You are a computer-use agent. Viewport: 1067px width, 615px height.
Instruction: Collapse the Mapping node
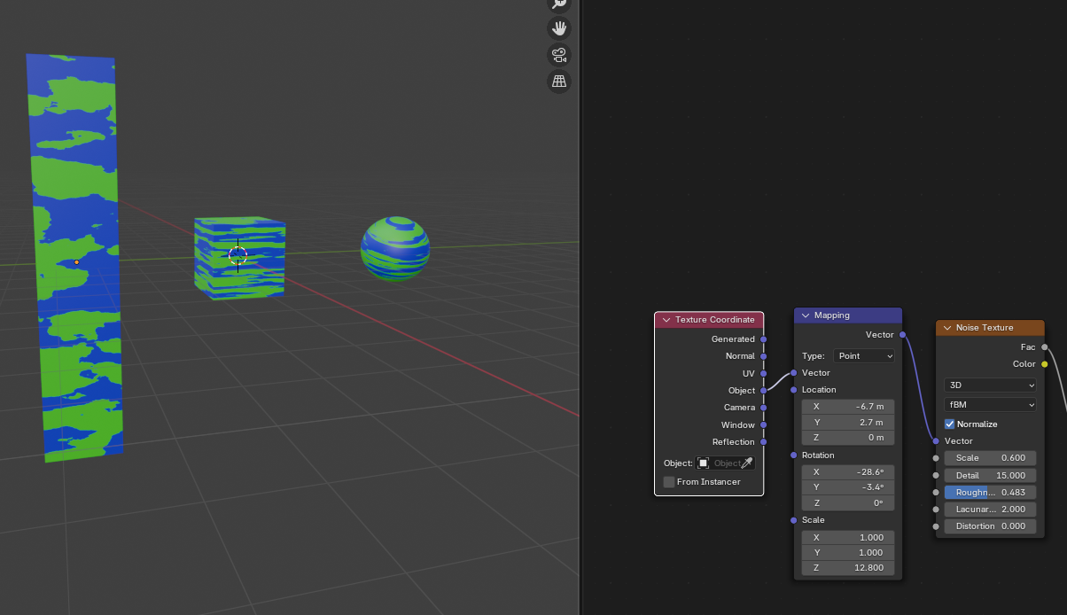pos(806,315)
